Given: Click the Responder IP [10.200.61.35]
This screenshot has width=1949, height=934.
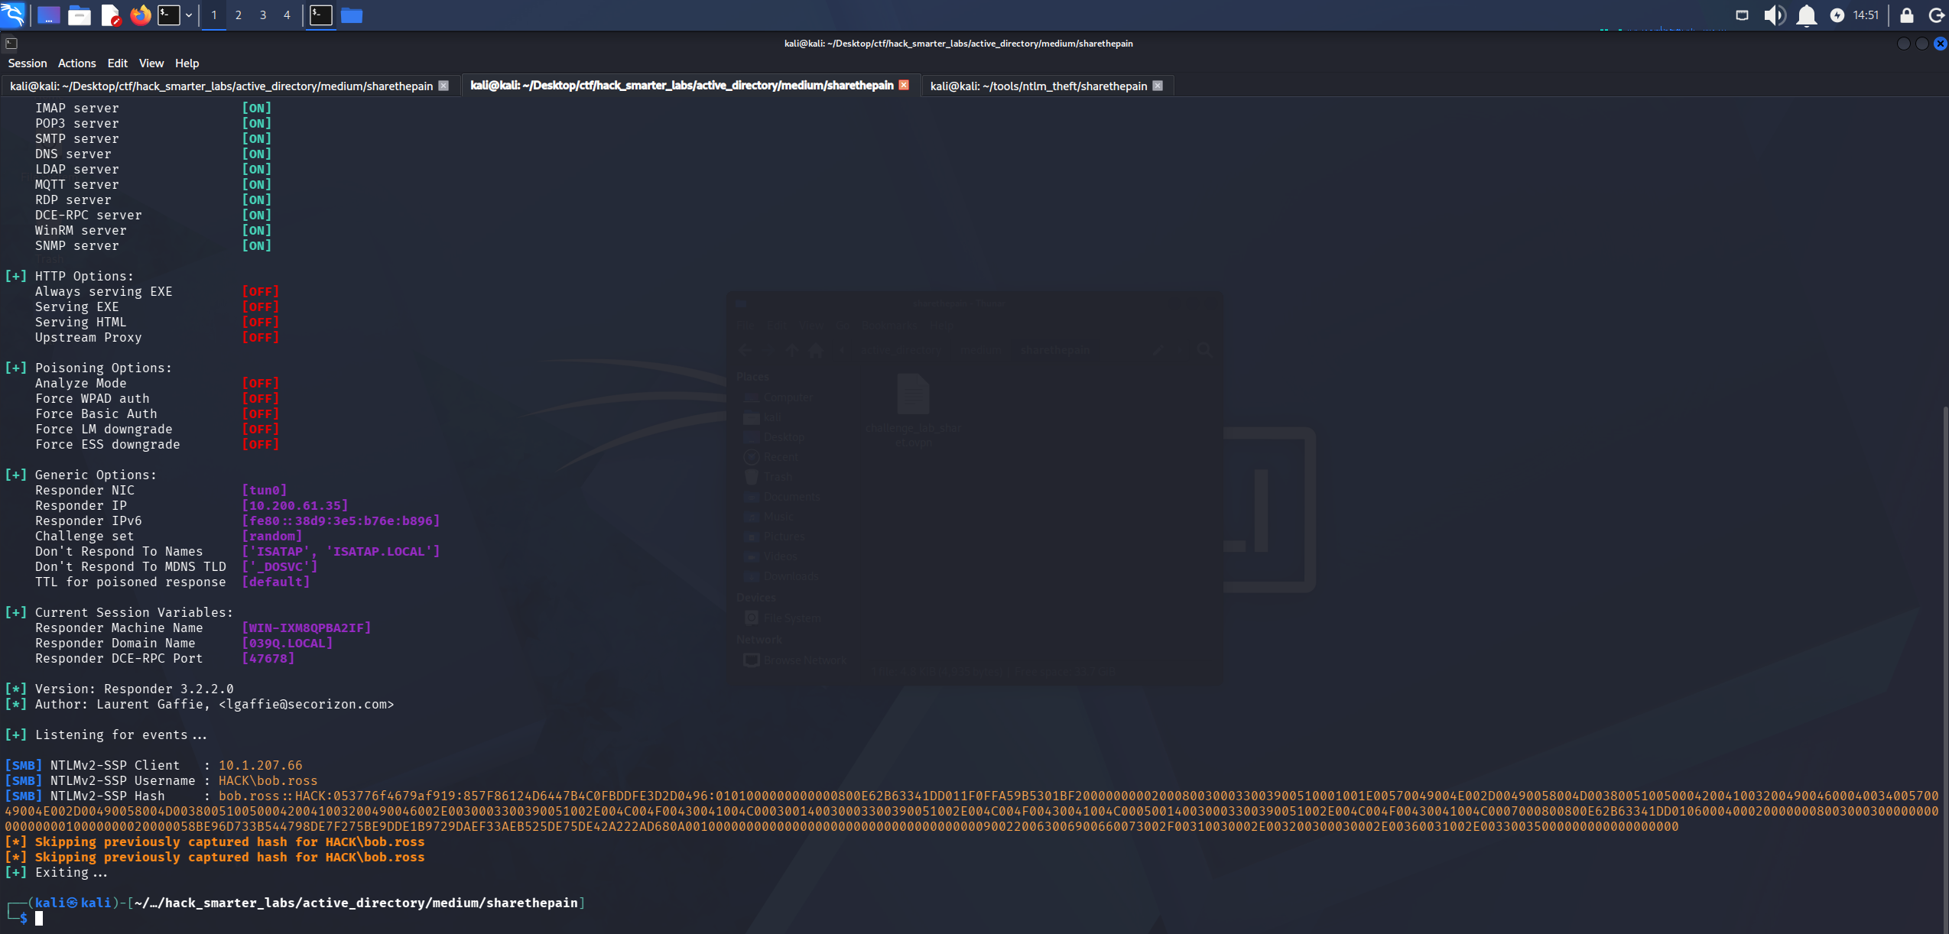Looking at the screenshot, I should [295, 505].
